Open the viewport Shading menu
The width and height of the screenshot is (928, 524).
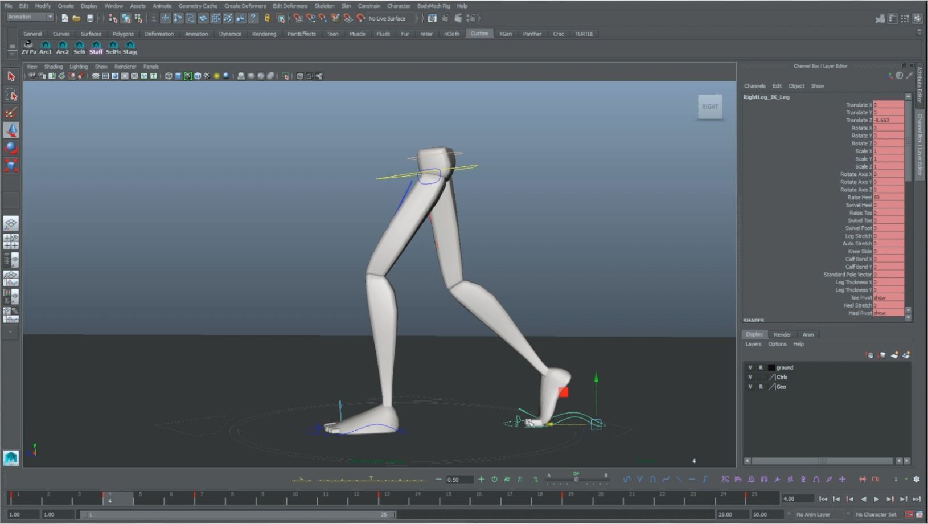[54, 67]
